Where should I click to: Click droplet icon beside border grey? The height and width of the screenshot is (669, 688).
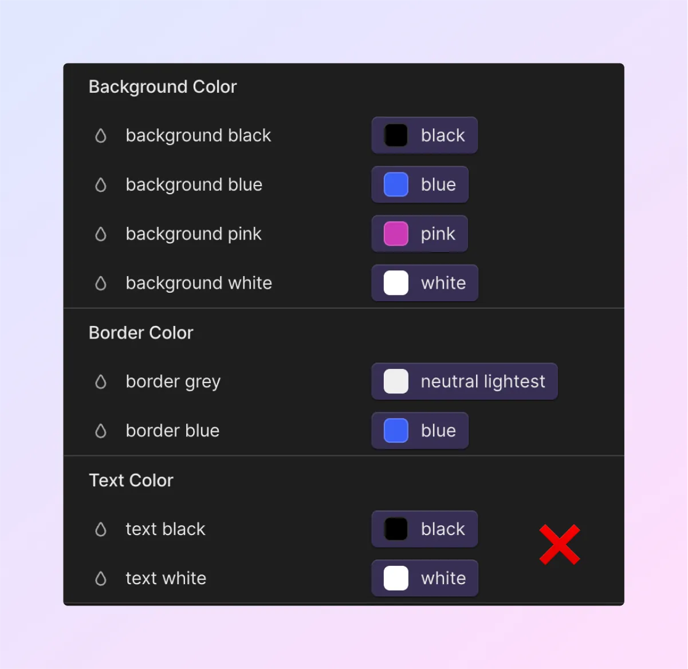pos(101,382)
